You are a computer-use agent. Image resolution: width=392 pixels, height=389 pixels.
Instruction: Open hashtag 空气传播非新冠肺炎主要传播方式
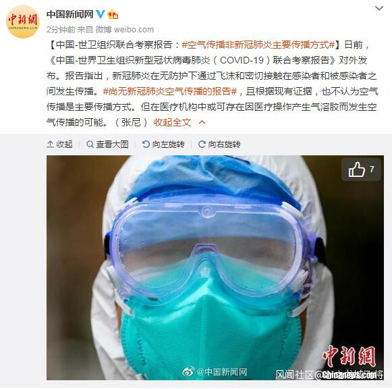tap(258, 45)
